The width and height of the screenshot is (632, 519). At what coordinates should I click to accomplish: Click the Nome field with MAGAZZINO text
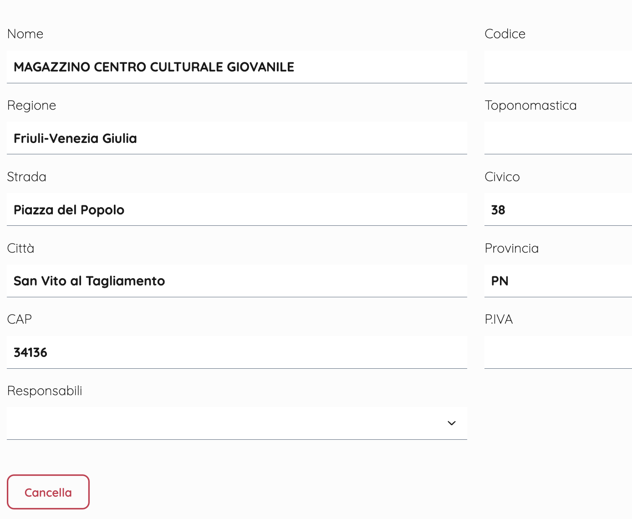[237, 67]
